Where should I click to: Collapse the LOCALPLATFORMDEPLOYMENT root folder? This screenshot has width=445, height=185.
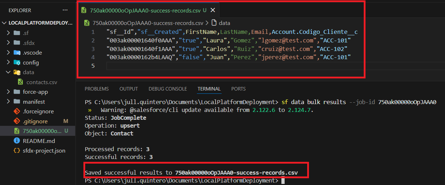tap(5, 23)
